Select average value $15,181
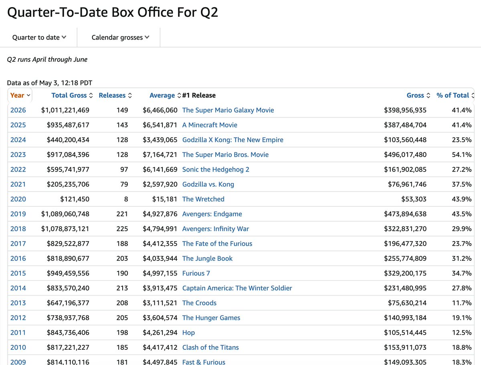This screenshot has height=365, width=481. tap(165, 199)
